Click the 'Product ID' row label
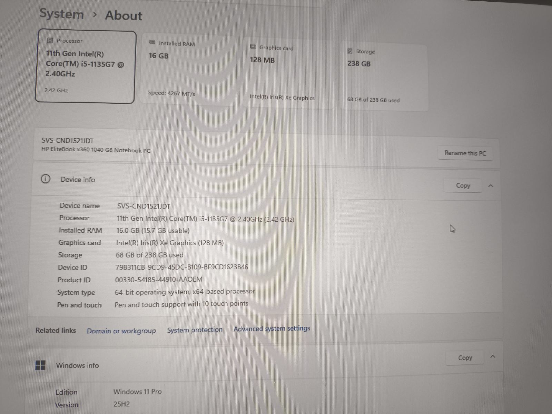Image resolution: width=552 pixels, height=414 pixels. click(x=74, y=280)
